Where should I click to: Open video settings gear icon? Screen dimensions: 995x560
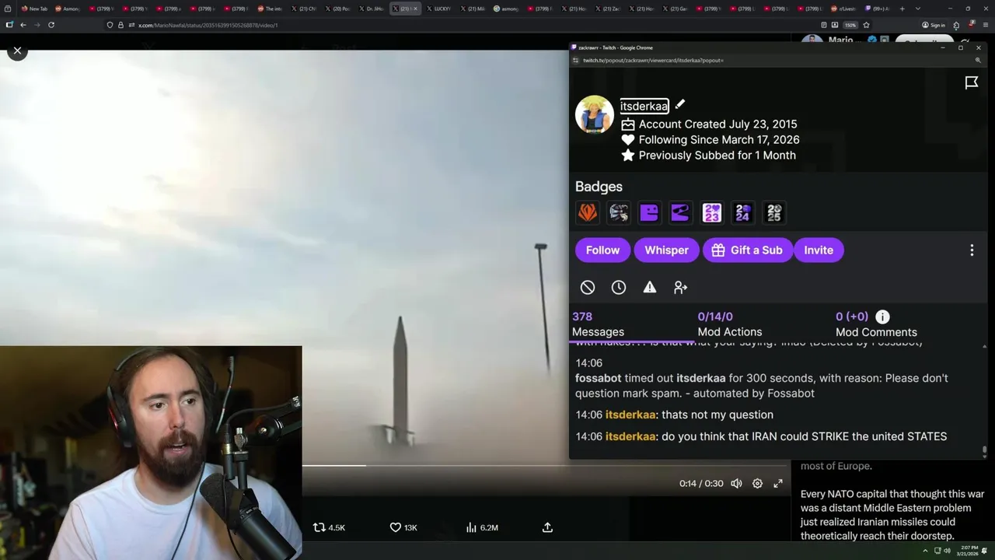757,483
